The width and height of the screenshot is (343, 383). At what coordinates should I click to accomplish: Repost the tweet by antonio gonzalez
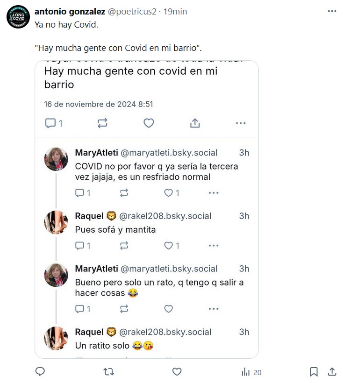pyautogui.click(x=108, y=372)
